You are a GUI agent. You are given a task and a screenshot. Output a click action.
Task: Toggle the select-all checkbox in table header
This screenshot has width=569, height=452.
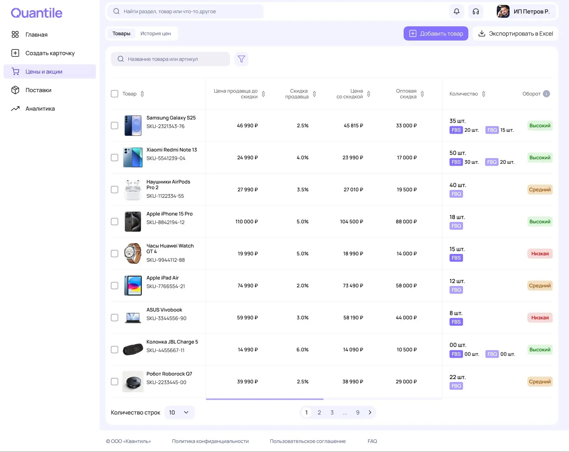[115, 94]
